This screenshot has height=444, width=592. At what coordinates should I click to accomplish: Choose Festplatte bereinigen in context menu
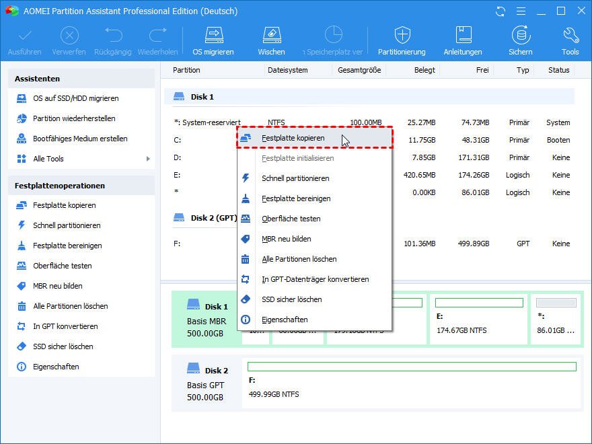[315, 198]
